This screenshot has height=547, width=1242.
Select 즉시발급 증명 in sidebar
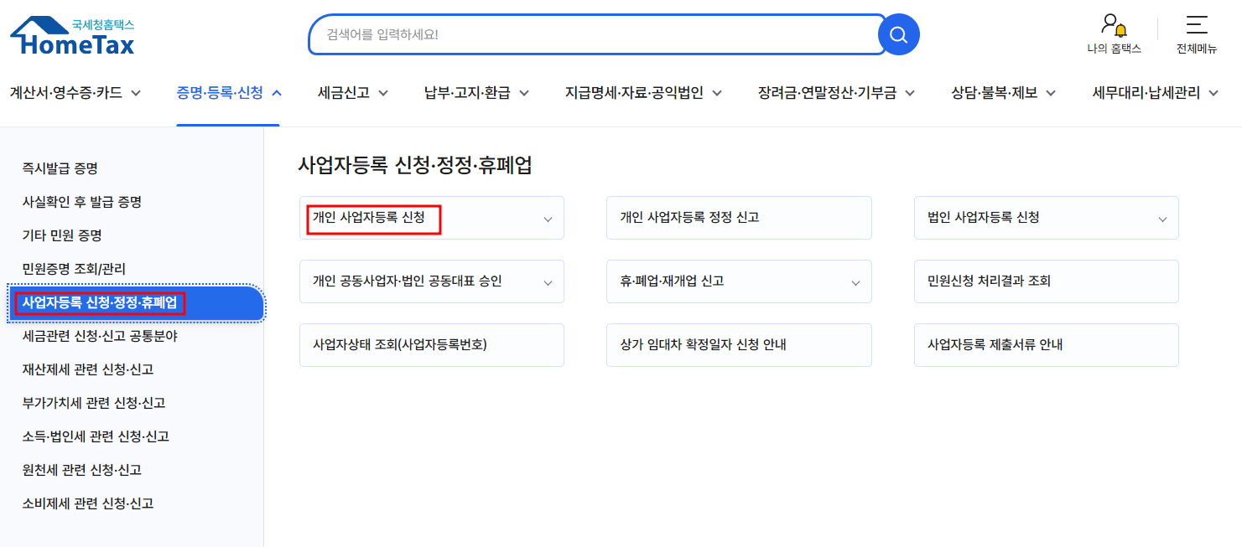click(60, 168)
